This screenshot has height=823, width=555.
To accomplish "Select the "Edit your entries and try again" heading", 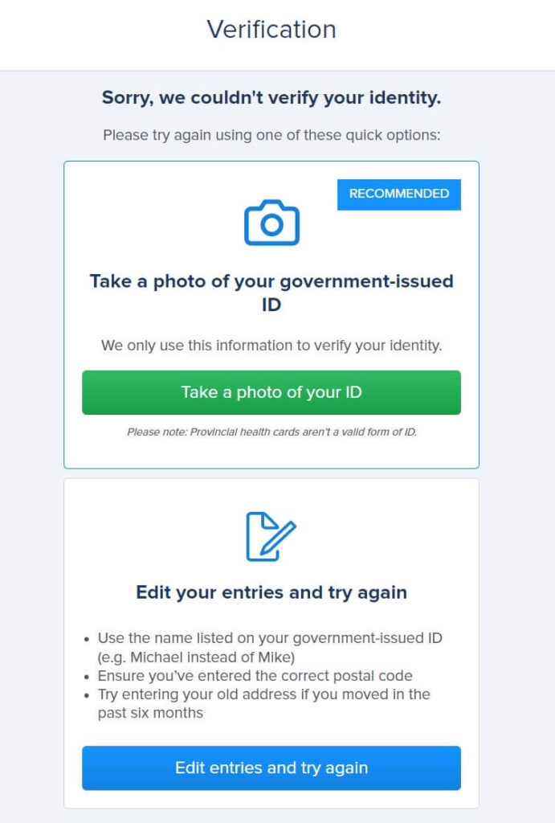I will [x=271, y=592].
